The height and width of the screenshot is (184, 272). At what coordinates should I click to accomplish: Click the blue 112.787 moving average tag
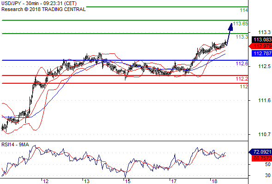click(x=262, y=53)
